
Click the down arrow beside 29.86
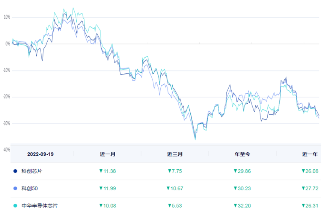235,171
